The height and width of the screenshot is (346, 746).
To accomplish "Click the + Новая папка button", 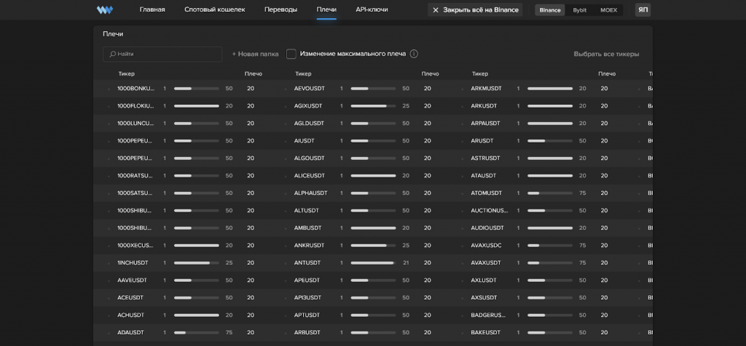I will 255,54.
